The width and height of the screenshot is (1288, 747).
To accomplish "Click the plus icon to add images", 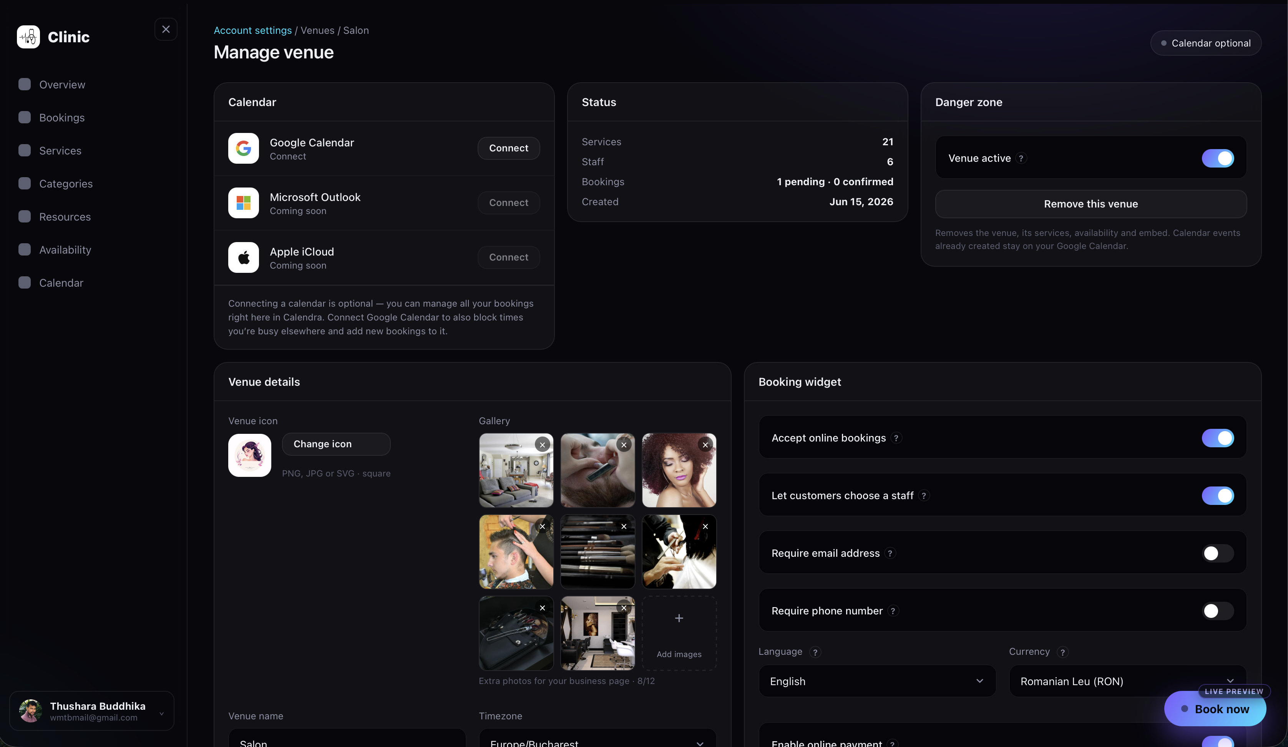I will coord(679,618).
